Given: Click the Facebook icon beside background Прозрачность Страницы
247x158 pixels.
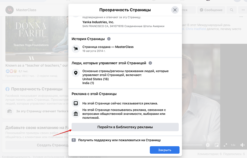Looking at the screenshot, I should (x=8, y=89).
